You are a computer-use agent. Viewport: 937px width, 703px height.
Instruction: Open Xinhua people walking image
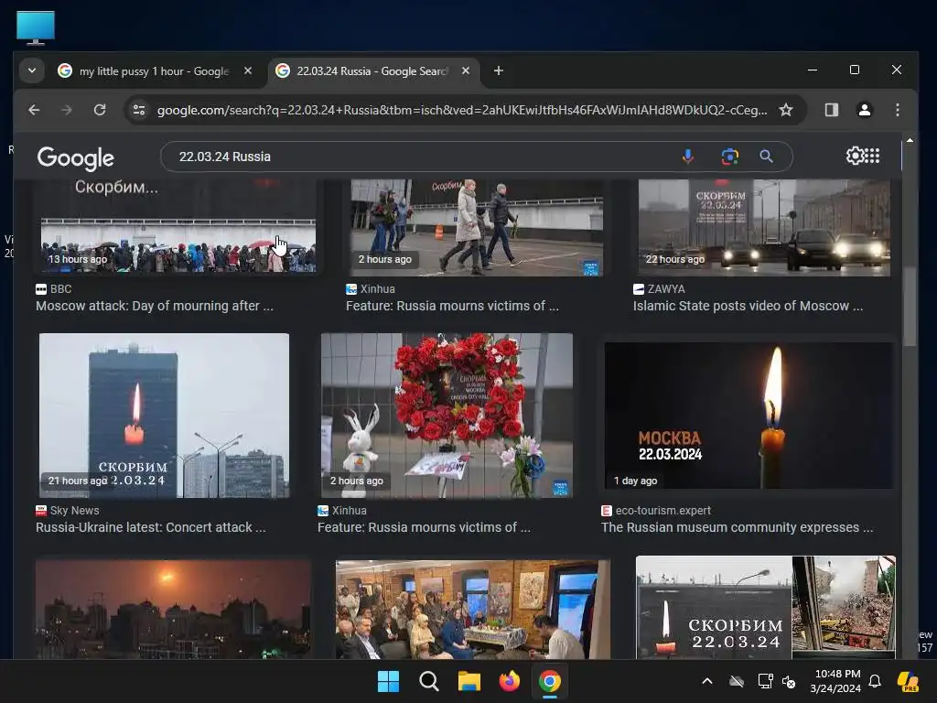[477, 228]
